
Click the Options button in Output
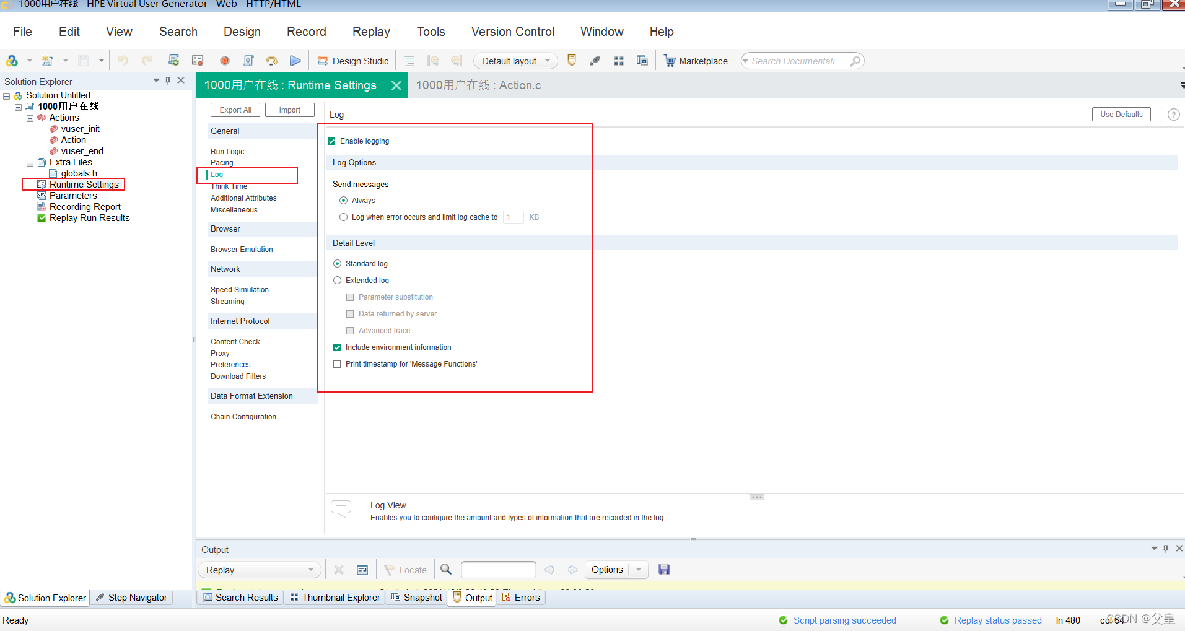click(x=607, y=570)
